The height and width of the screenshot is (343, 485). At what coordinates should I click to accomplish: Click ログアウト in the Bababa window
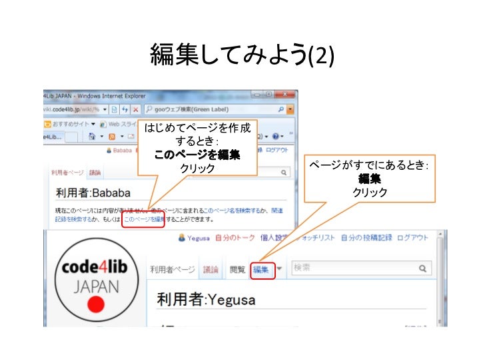tap(277, 150)
